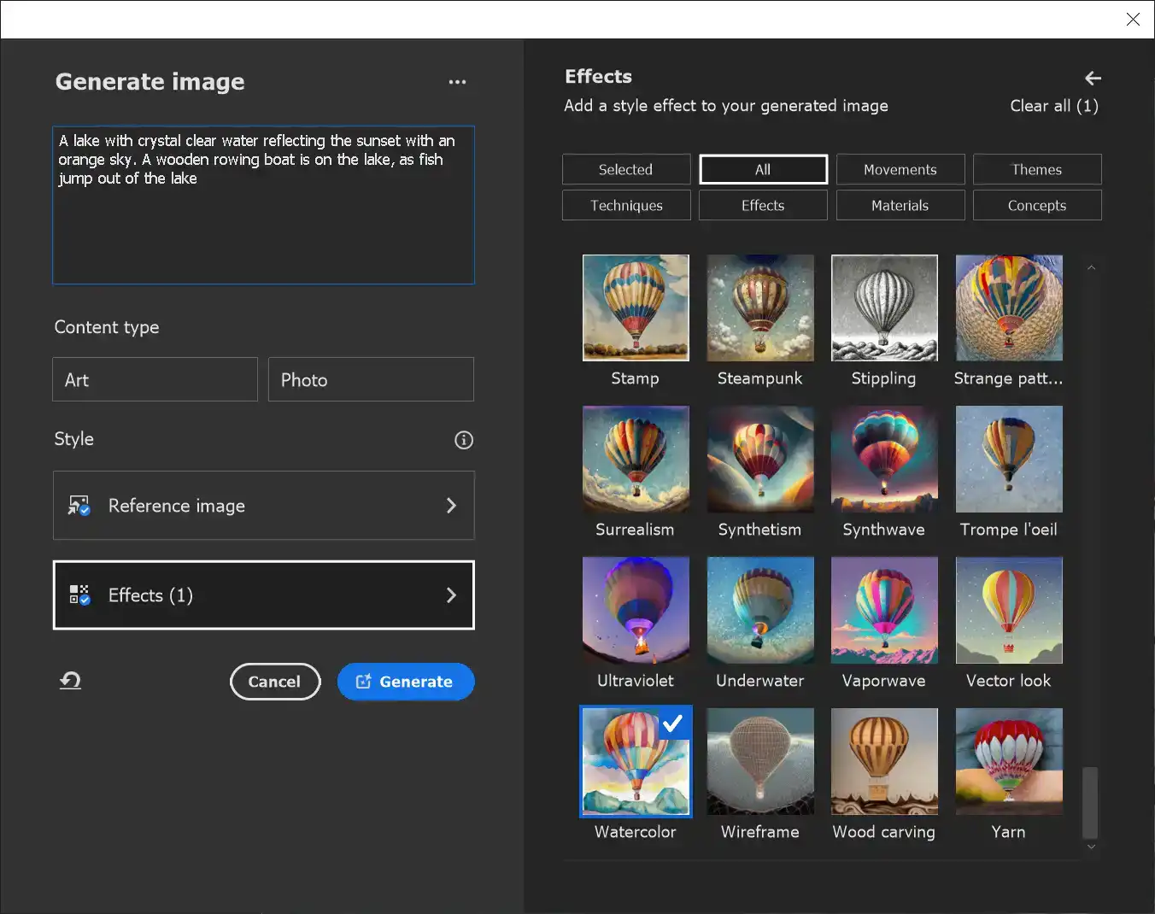Set content type to Art
1155x914 pixels.
155,379
